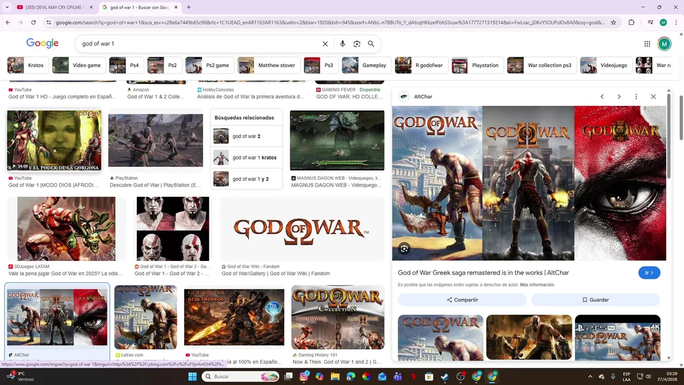Open a new browser tab
The image size is (684, 385).
[189, 7]
